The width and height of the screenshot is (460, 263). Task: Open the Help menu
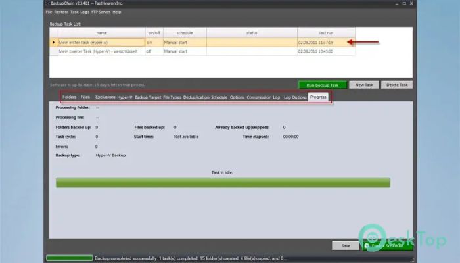117,12
